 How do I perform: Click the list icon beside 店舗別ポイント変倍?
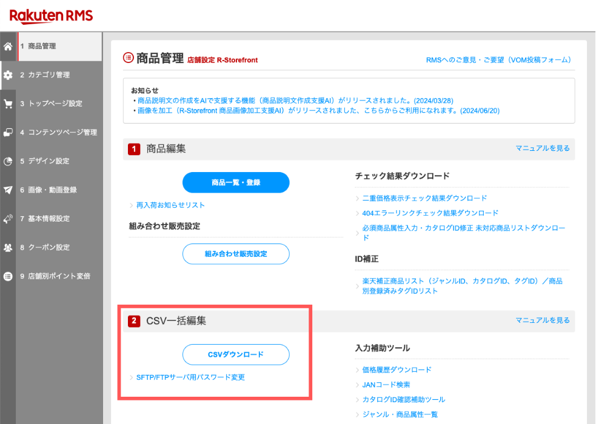[x=8, y=276]
